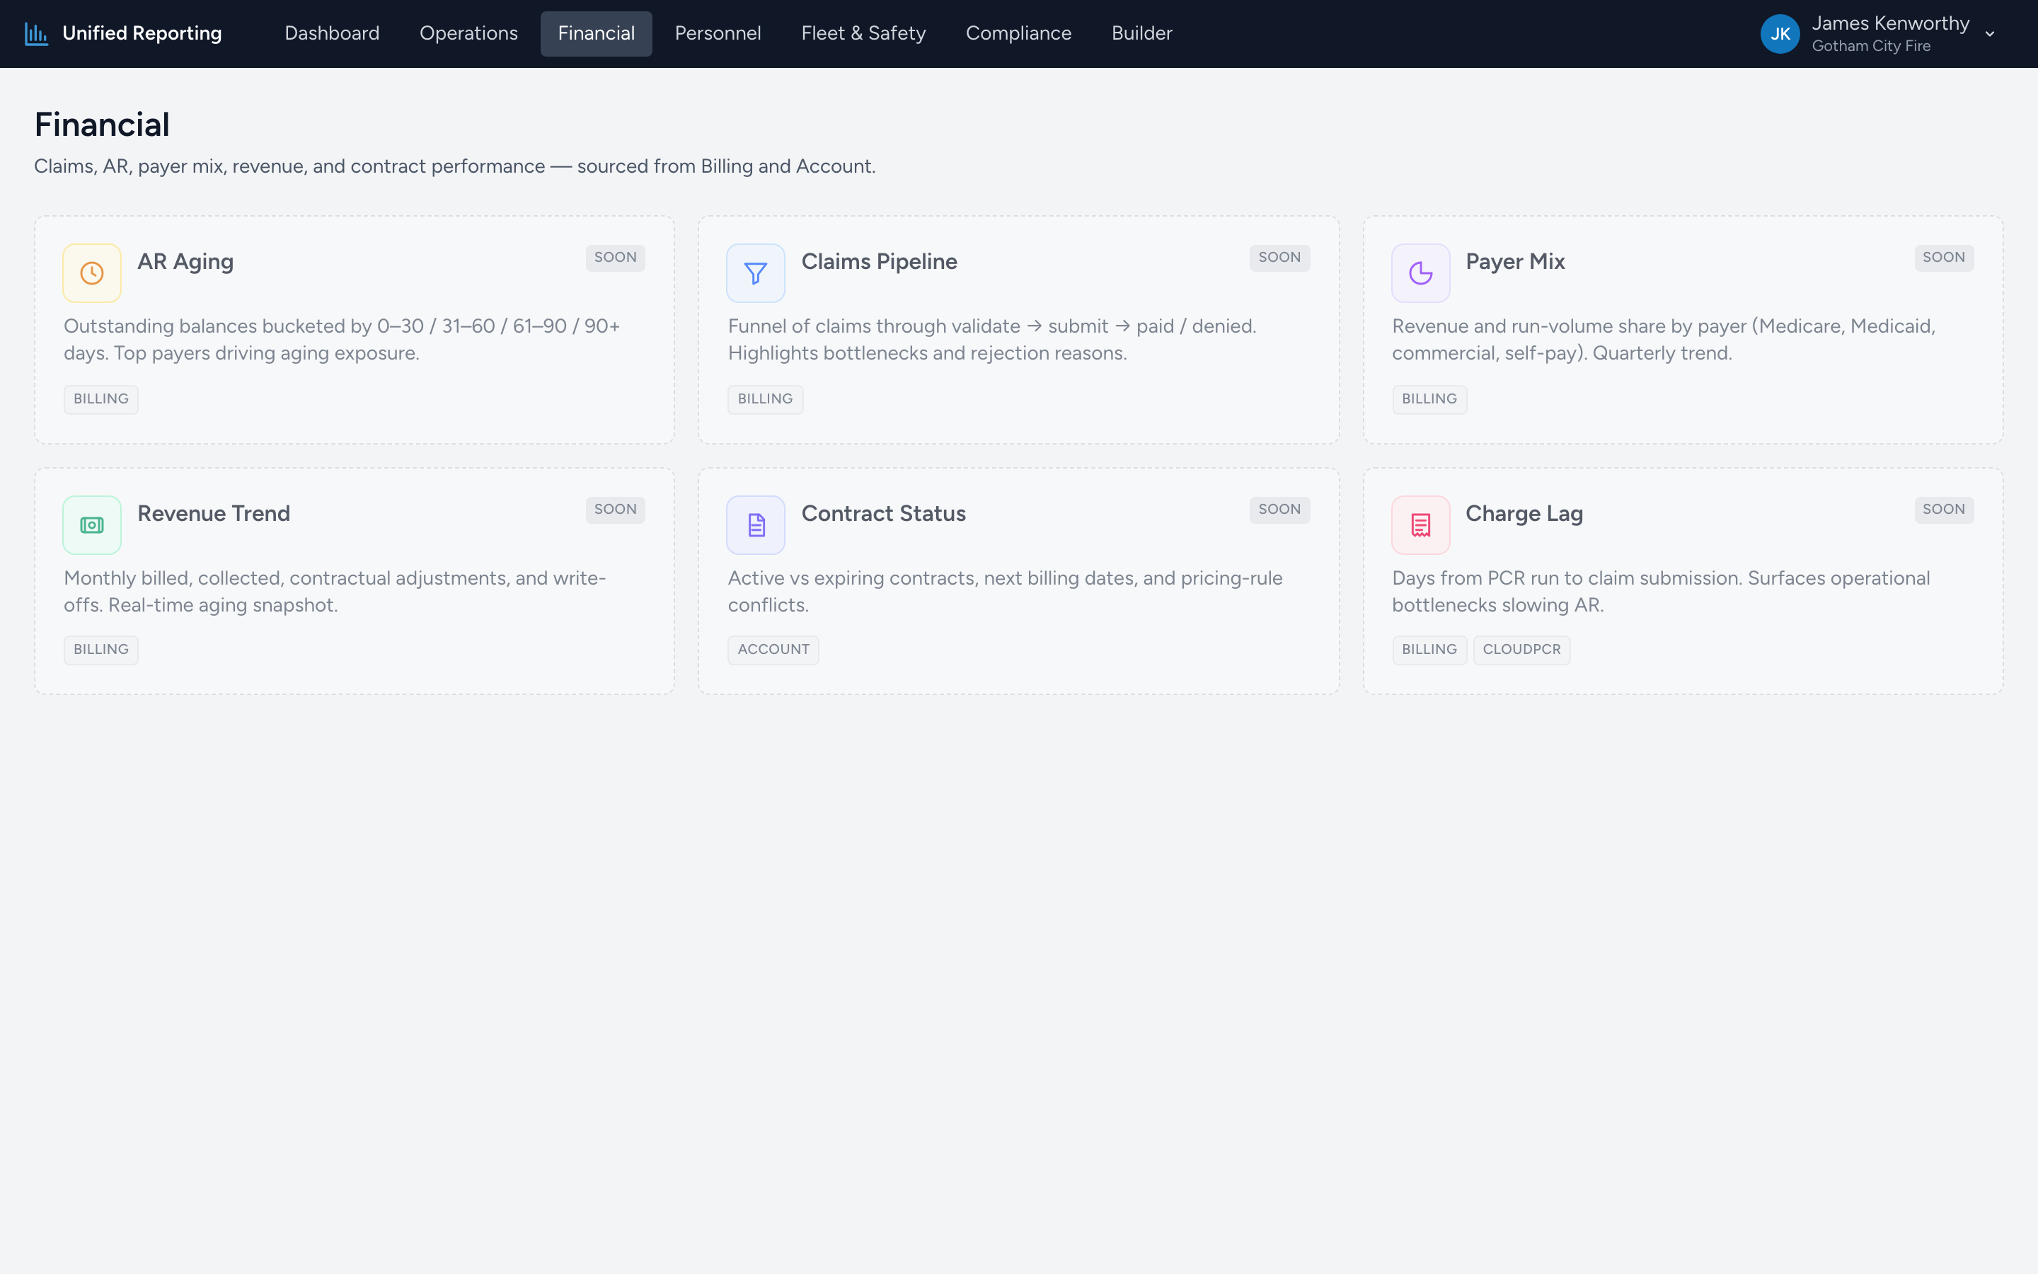
Task: Select the Financial tab
Action: click(597, 34)
